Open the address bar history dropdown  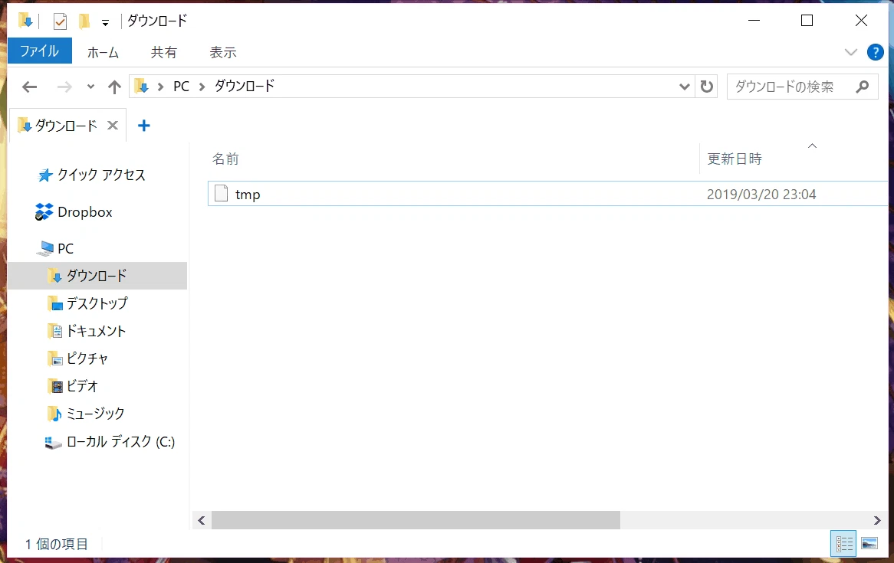(x=684, y=87)
